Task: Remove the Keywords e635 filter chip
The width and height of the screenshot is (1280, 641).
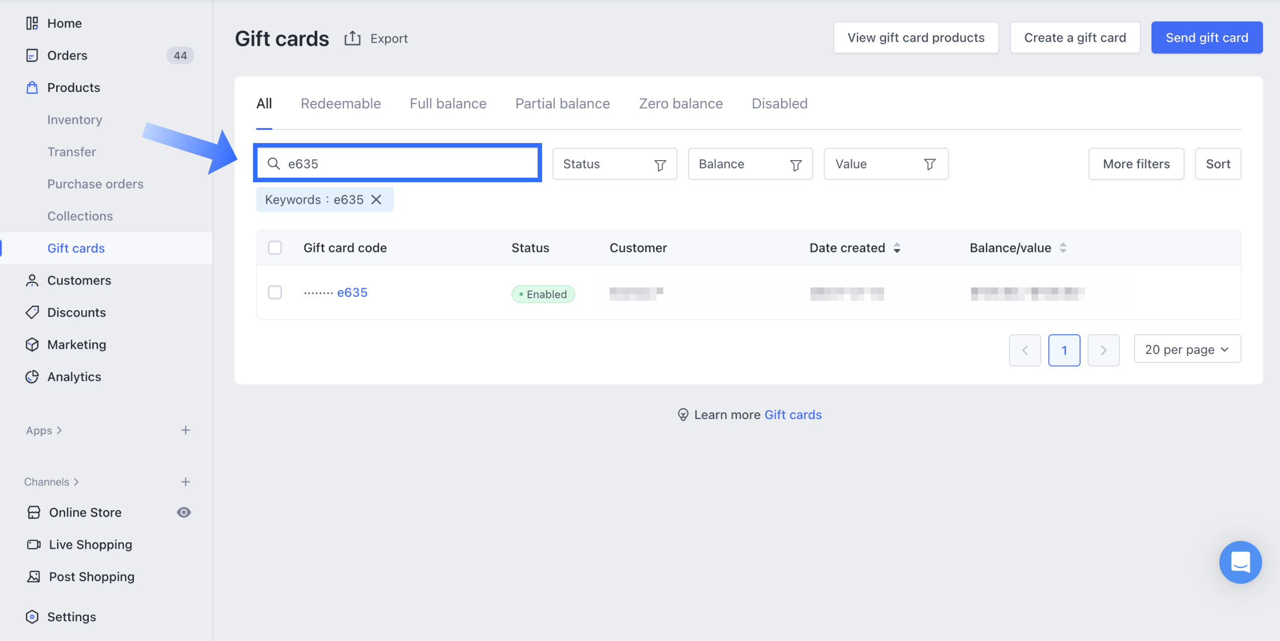Action: coord(376,200)
